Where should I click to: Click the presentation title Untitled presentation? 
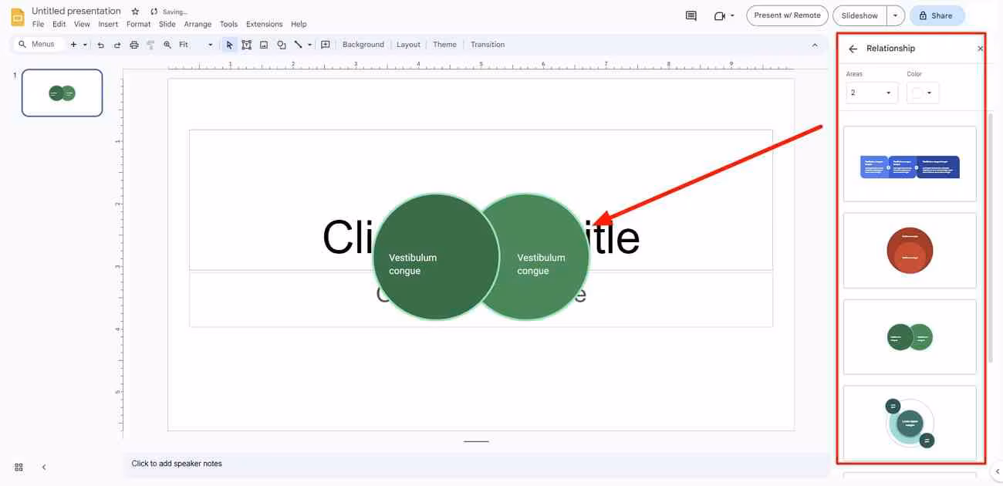(x=76, y=12)
